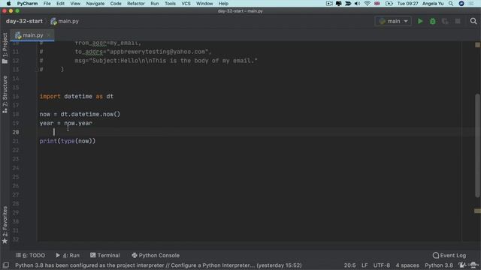
Task: Open the Apple menu
Action: [8, 4]
